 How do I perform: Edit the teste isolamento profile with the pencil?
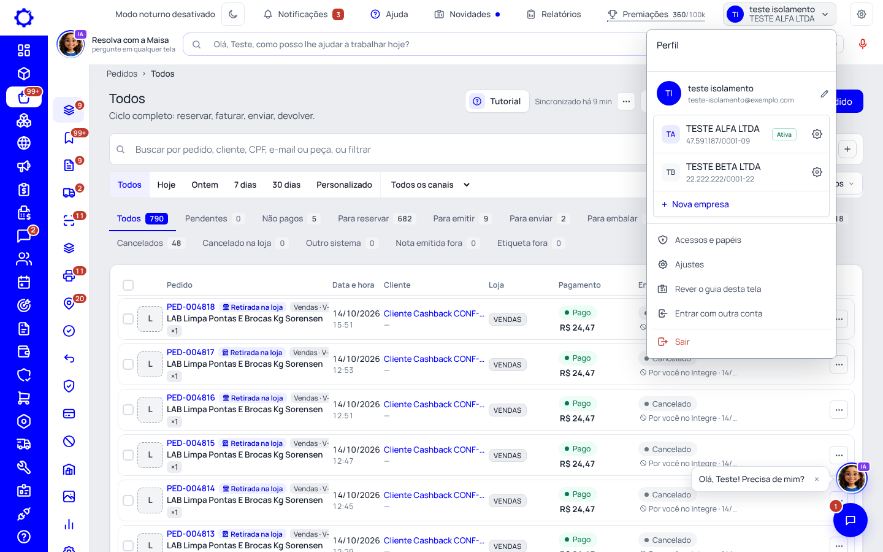pyautogui.click(x=824, y=94)
